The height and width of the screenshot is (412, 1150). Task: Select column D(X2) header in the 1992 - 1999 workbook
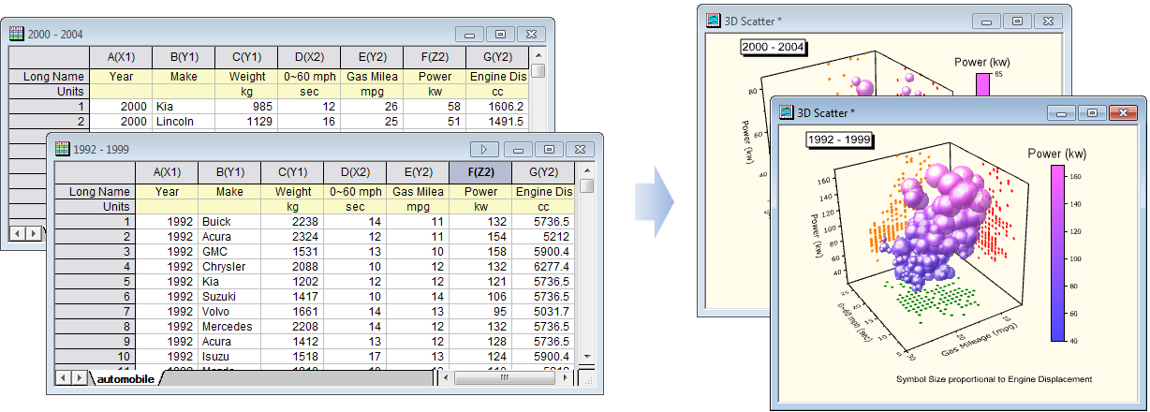click(x=356, y=172)
